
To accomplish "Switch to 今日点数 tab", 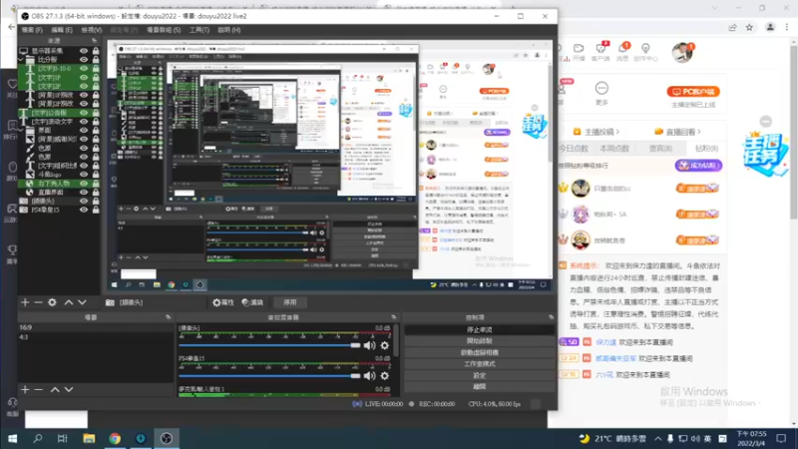I will (574, 148).
